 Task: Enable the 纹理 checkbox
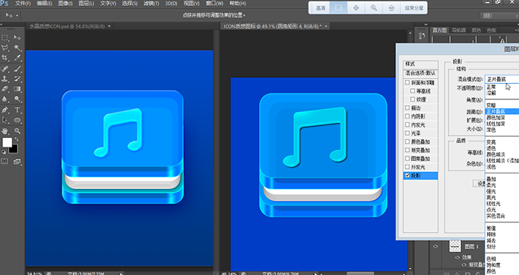point(412,99)
